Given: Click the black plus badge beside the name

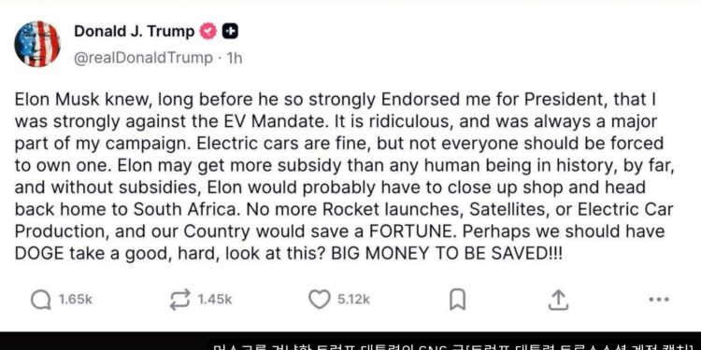Looking at the screenshot, I should click(230, 31).
